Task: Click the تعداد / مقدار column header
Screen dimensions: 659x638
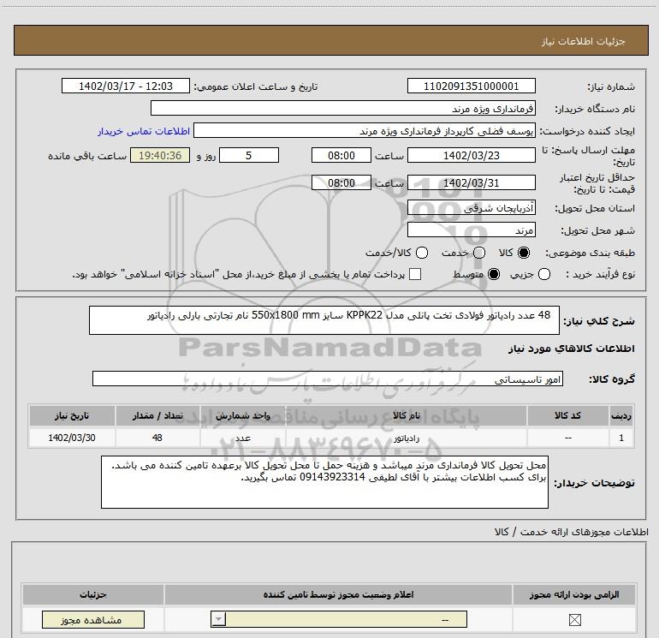Action: pyautogui.click(x=157, y=415)
